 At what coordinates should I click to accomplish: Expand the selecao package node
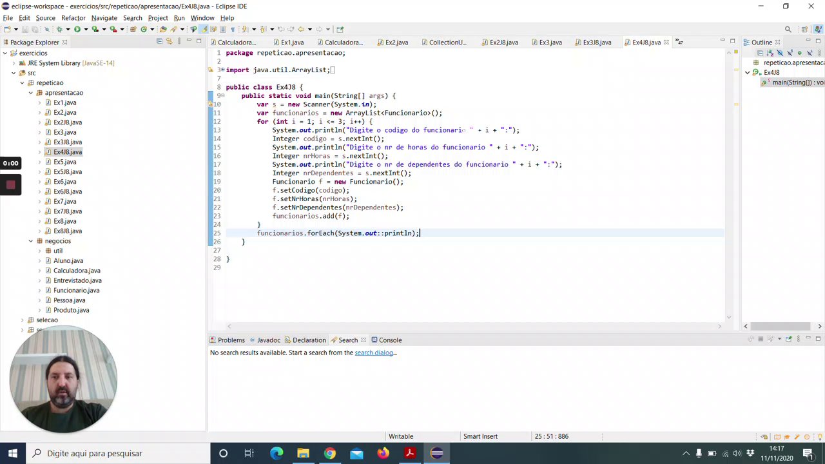coord(22,320)
